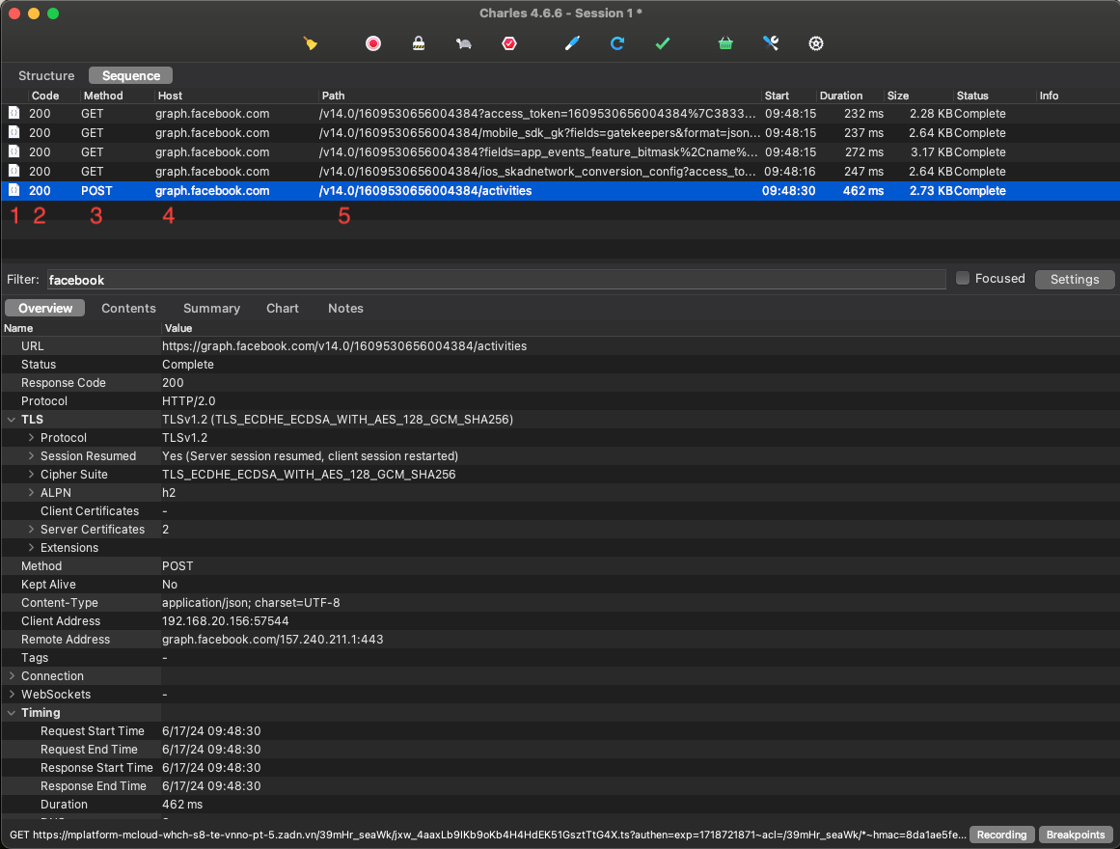Open the Contents tab
The image size is (1120, 849).
(x=128, y=308)
